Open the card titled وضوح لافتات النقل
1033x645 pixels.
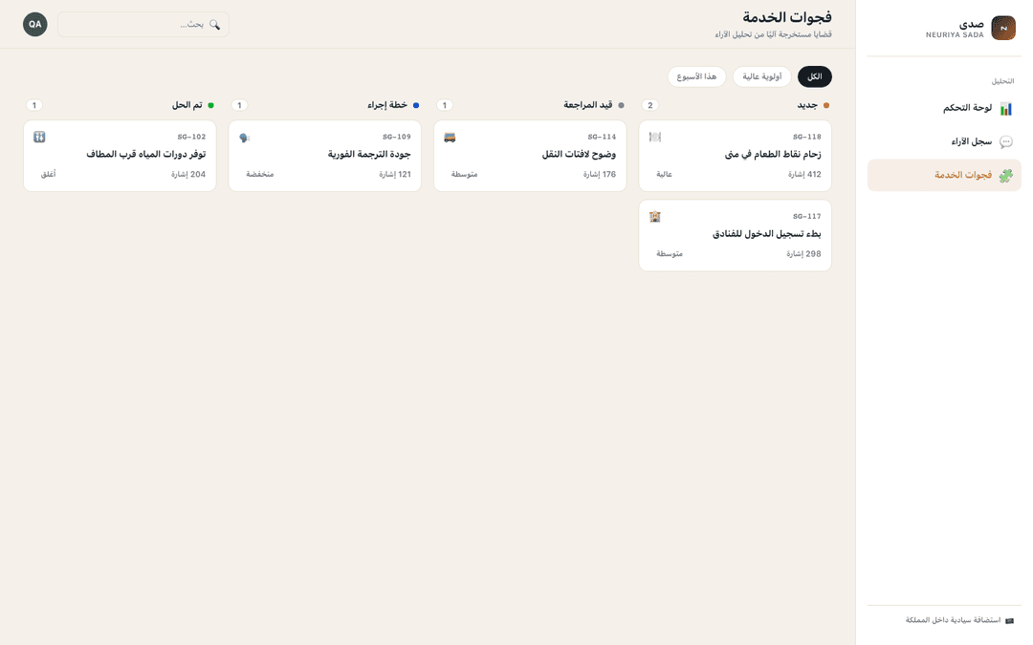click(530, 156)
